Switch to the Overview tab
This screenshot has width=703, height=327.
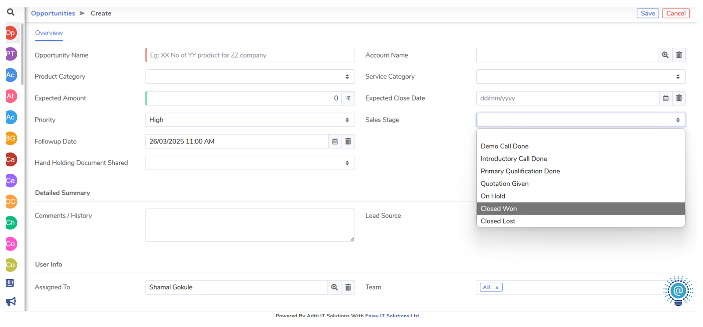point(49,33)
